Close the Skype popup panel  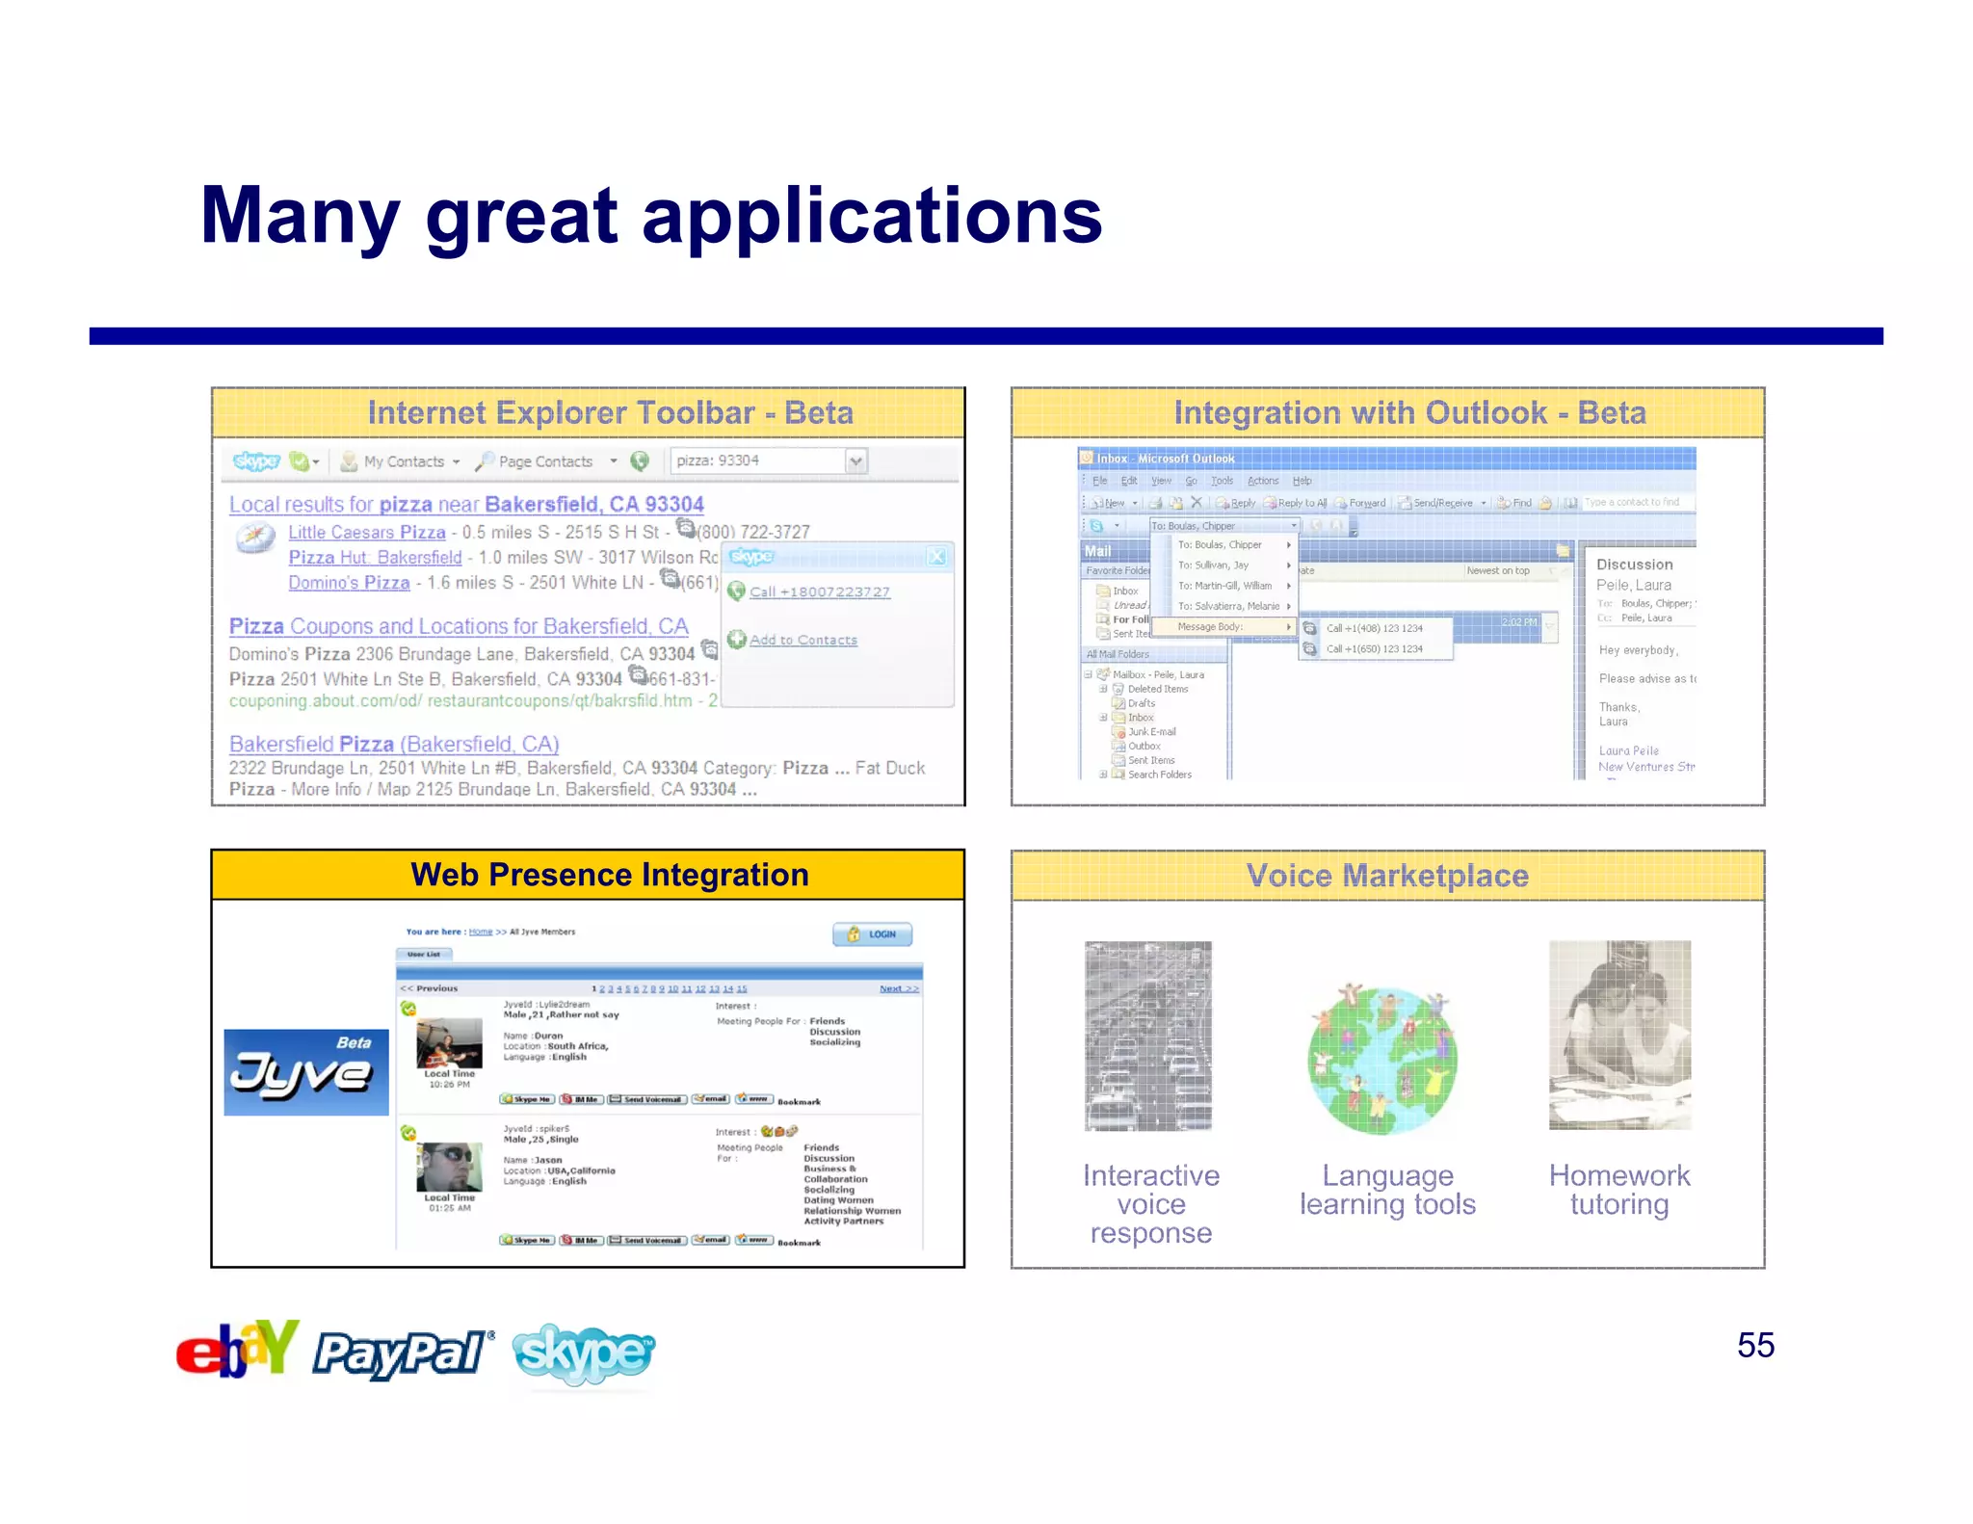pos(936,557)
